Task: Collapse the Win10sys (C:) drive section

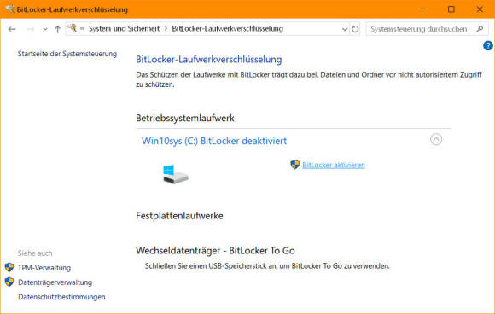Action: (x=436, y=139)
